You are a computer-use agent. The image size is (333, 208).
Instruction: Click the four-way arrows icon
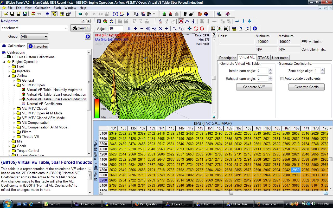point(249,21)
